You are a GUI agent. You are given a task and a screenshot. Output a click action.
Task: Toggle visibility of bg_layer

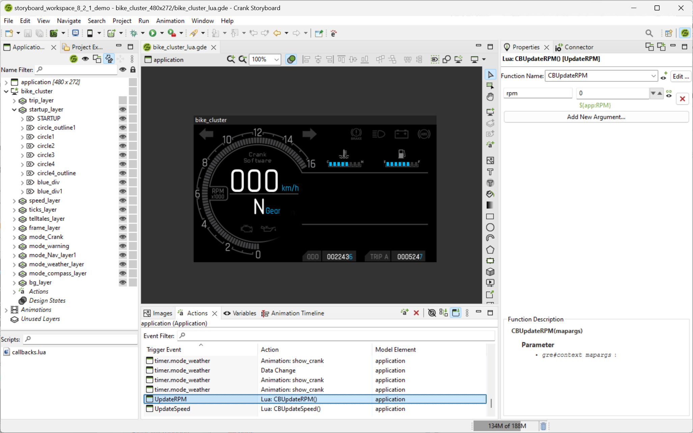pos(123,282)
